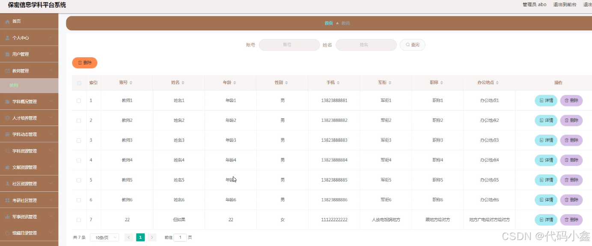Focus the 账号 search input field
Image resolution: width=592 pixels, height=246 pixels.
tap(289, 45)
